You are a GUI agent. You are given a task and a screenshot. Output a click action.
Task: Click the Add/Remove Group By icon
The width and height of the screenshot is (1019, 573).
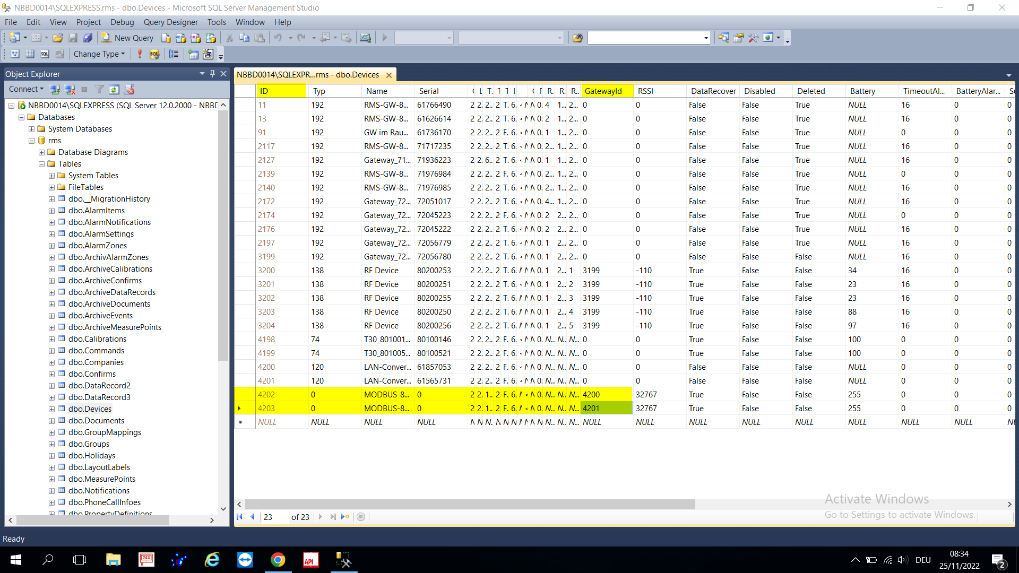[174, 54]
